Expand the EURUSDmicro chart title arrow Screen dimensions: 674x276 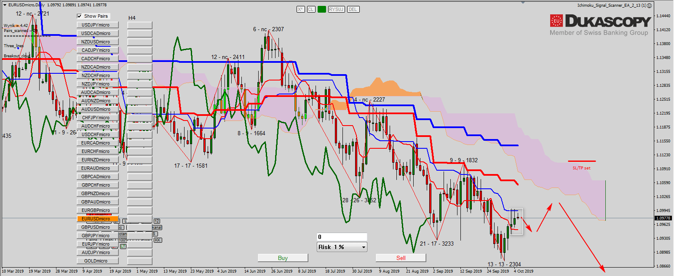(x=5, y=5)
